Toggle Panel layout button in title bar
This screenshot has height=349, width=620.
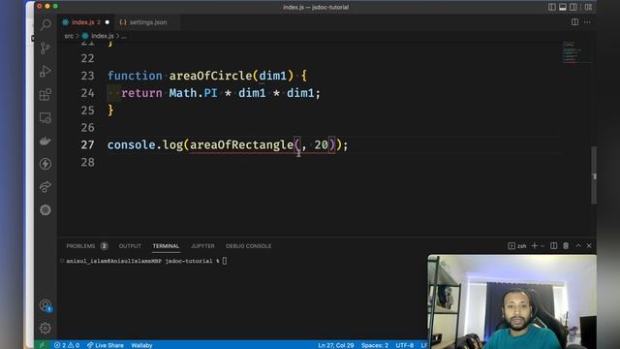pos(563,7)
